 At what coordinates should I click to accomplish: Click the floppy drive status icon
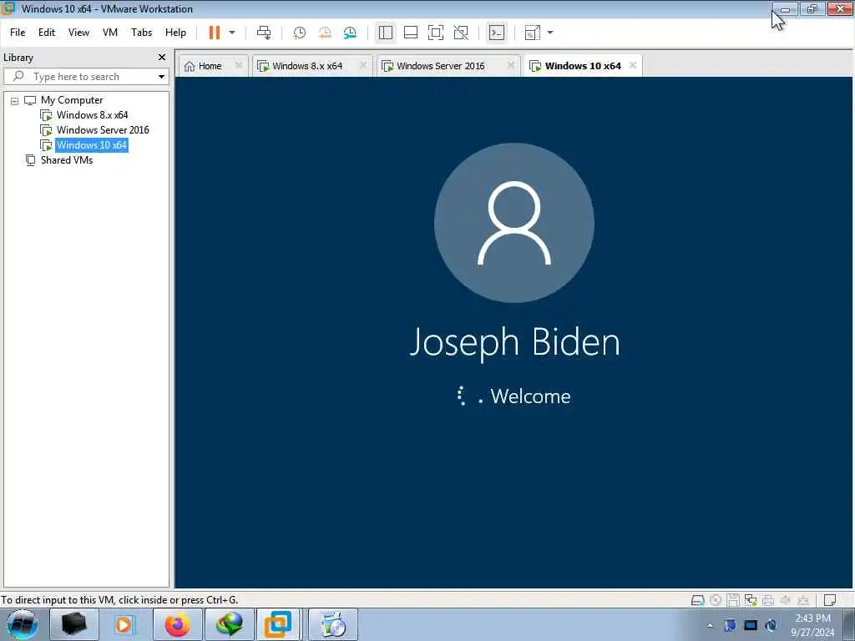pyautogui.click(x=733, y=600)
